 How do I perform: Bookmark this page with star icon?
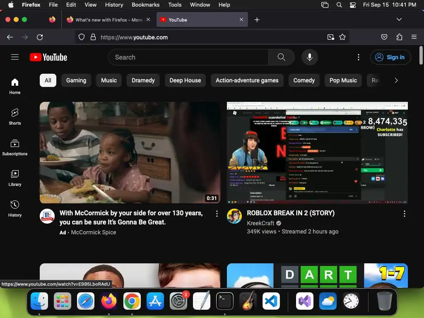(x=342, y=37)
